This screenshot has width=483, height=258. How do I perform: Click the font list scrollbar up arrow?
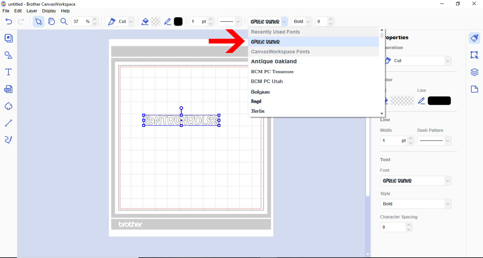[382, 30]
